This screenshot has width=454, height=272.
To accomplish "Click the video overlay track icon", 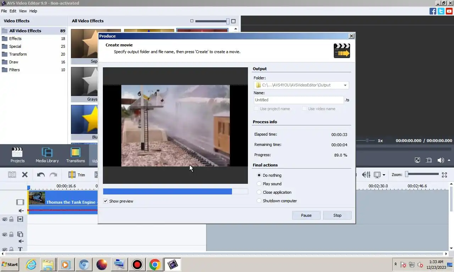I will pyautogui.click(x=20, y=234).
